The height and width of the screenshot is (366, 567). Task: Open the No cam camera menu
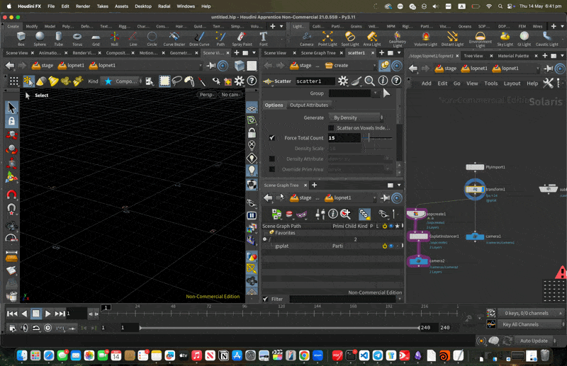pos(230,95)
